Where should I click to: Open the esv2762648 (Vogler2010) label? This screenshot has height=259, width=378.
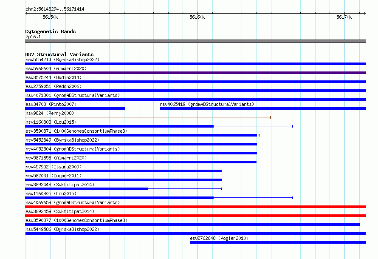coord(219,238)
